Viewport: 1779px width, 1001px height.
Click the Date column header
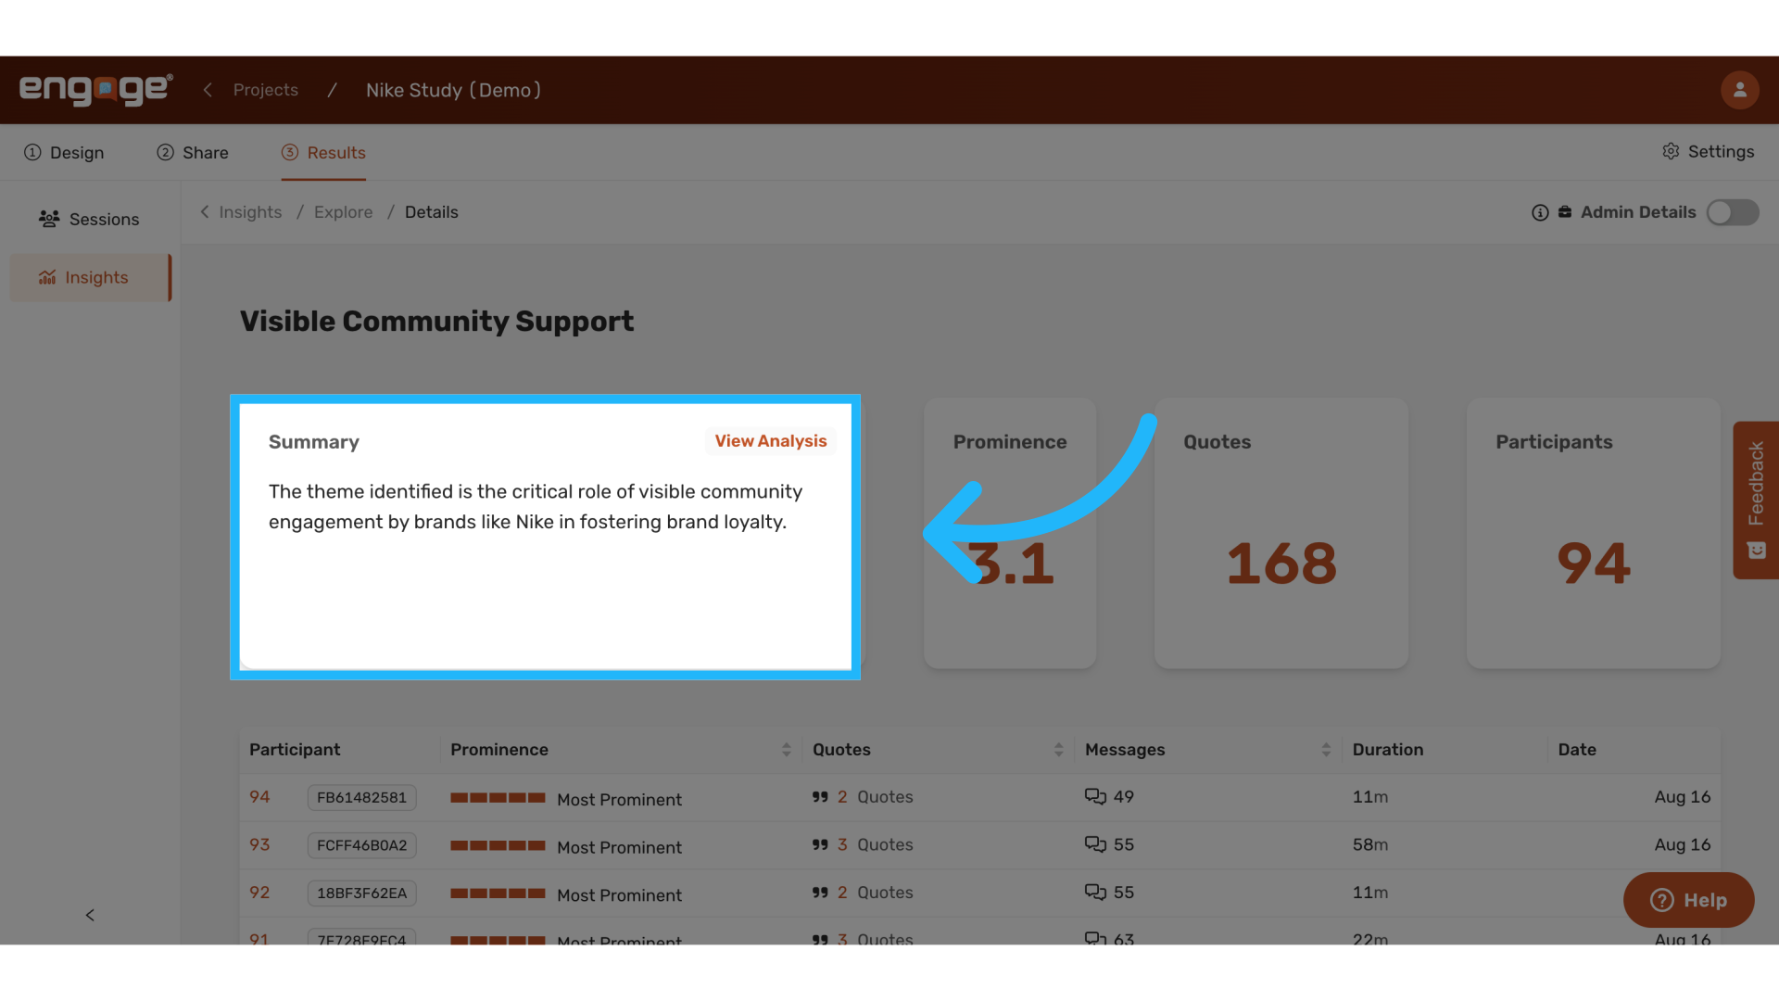(1577, 750)
